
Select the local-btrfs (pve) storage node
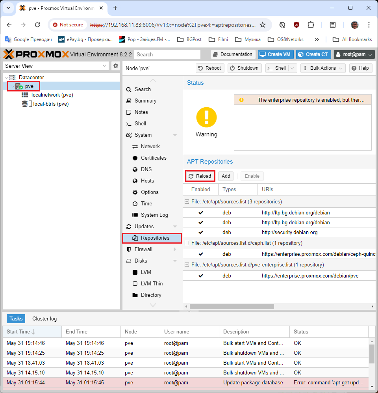pos(51,104)
